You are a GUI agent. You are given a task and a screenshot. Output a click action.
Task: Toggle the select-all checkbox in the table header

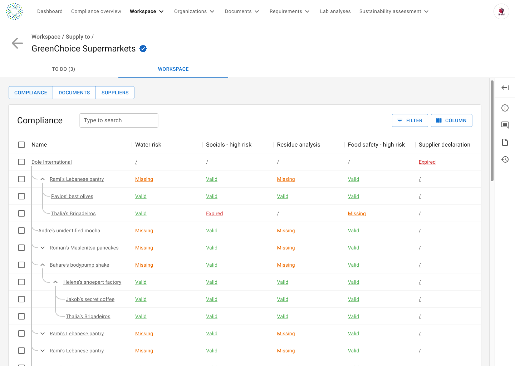pyautogui.click(x=21, y=145)
